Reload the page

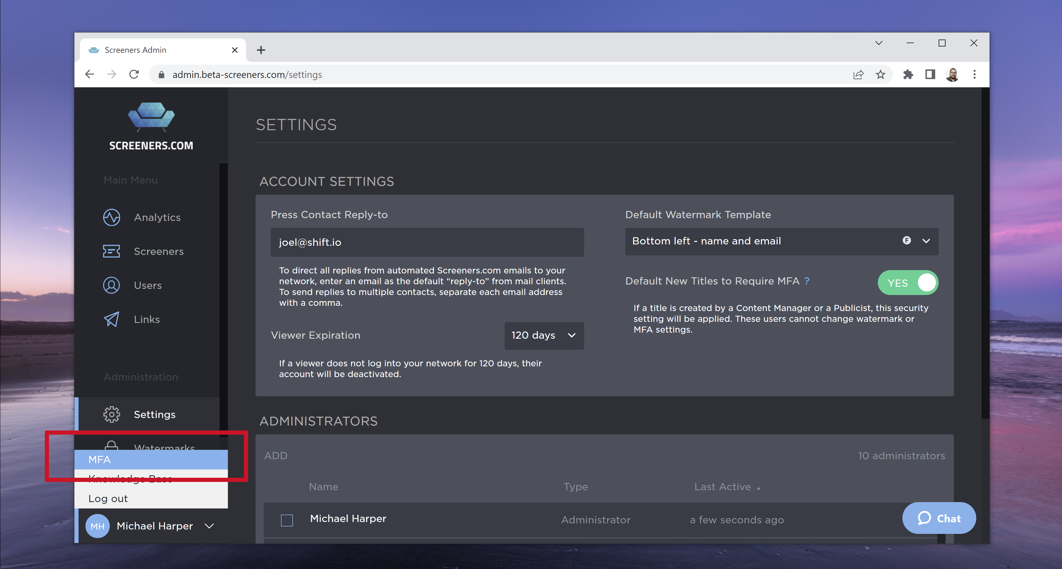tap(134, 75)
